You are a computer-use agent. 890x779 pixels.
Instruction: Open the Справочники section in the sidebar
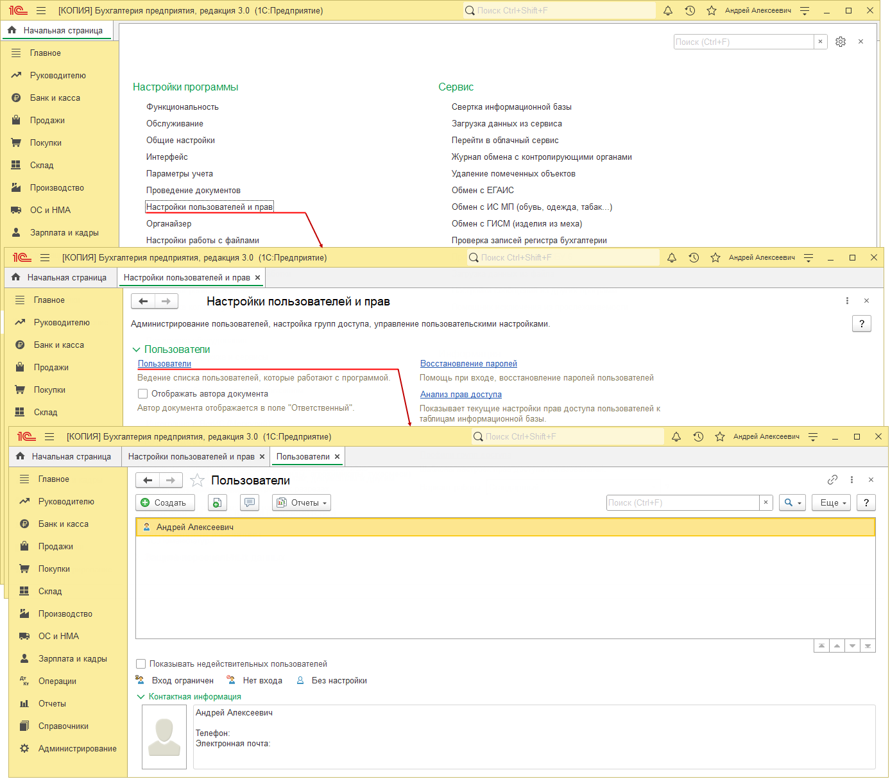pyautogui.click(x=64, y=726)
